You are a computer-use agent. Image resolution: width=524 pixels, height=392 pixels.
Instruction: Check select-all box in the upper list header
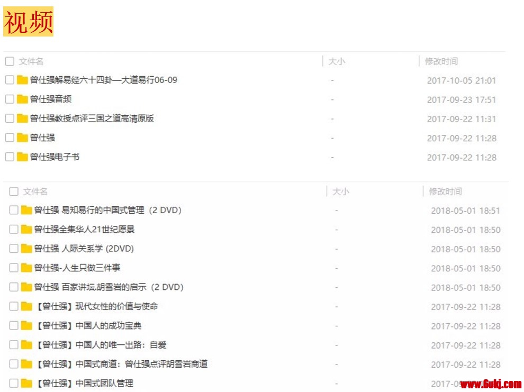click(x=10, y=61)
